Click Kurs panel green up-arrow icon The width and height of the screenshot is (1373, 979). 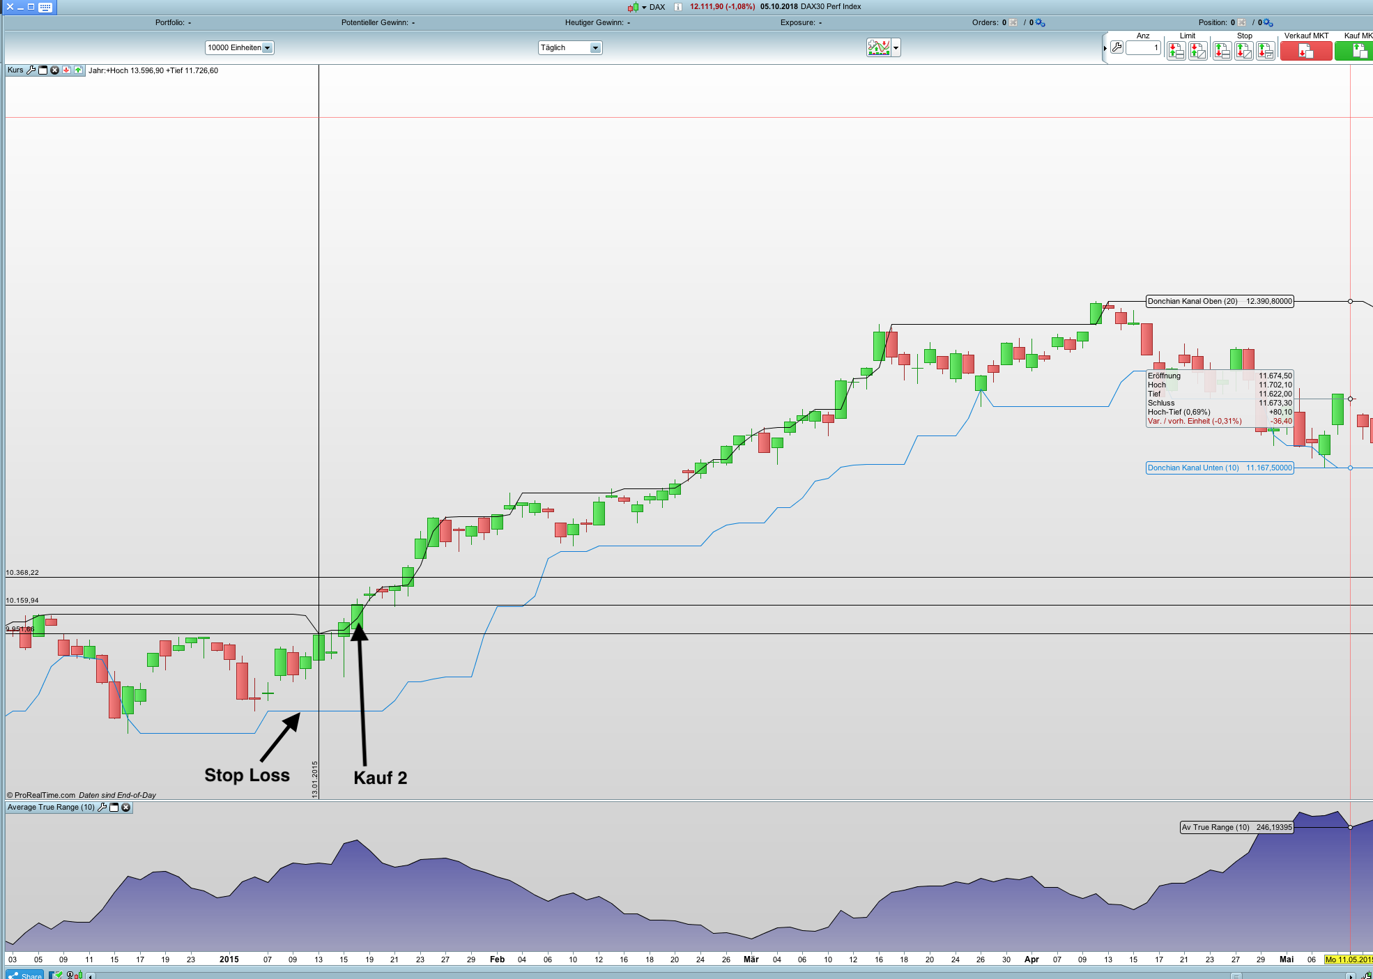click(x=78, y=70)
